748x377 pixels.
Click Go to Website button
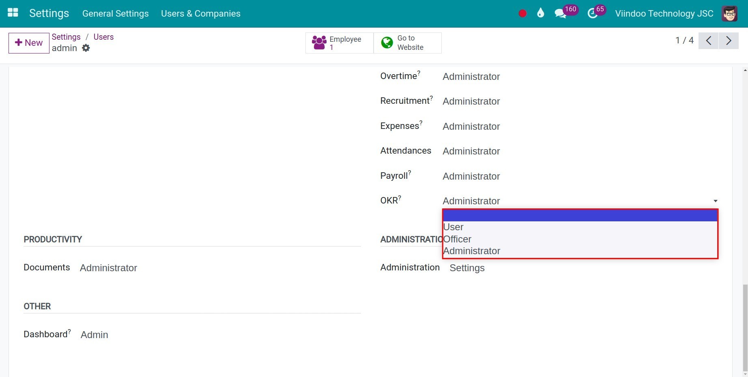pos(407,43)
